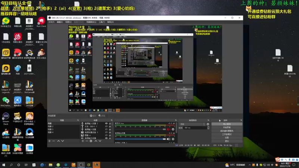Open 360压缩 desktop icon

coord(30,101)
